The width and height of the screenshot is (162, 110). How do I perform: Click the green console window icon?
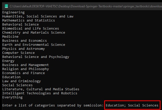point(6,6)
